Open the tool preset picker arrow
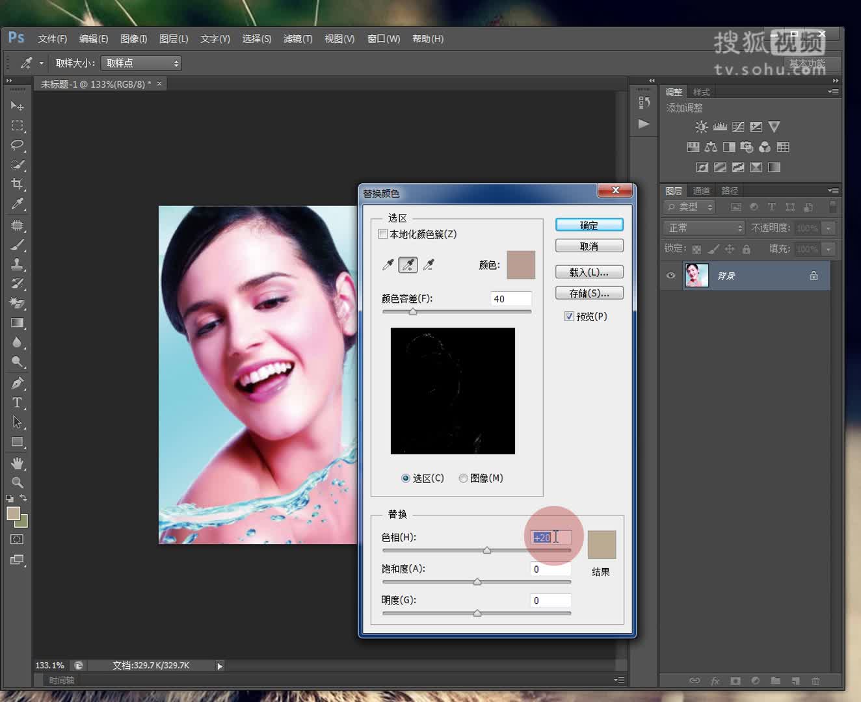Screen dimensions: 861x702 tap(42, 63)
